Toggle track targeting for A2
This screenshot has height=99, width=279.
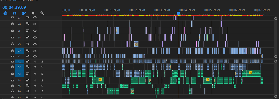[19, 67]
